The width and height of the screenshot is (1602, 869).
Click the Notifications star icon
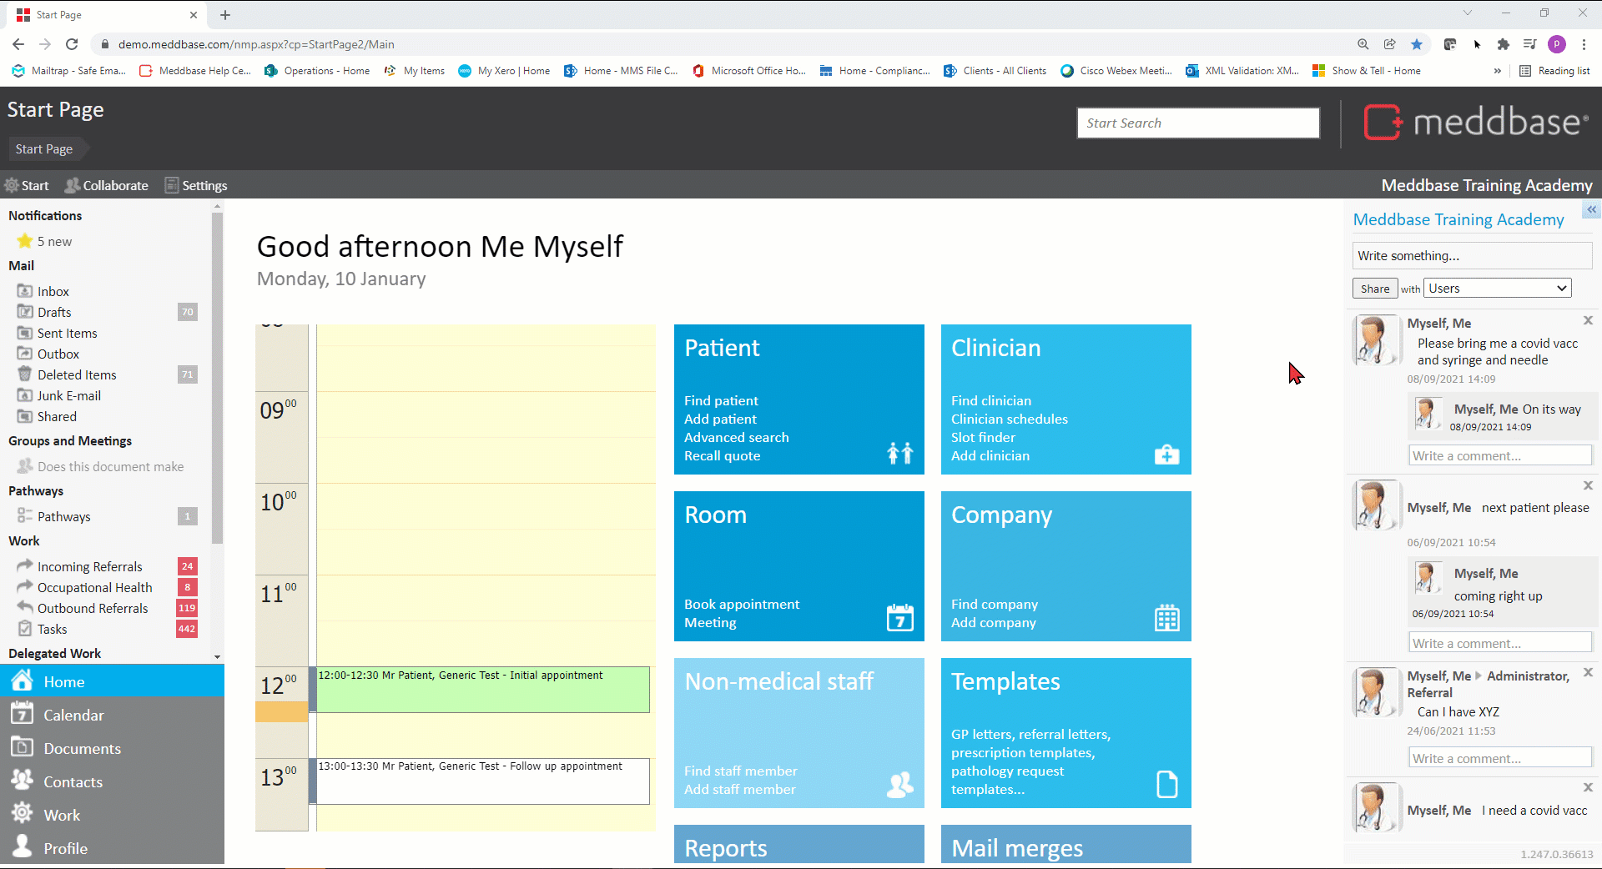coord(24,241)
